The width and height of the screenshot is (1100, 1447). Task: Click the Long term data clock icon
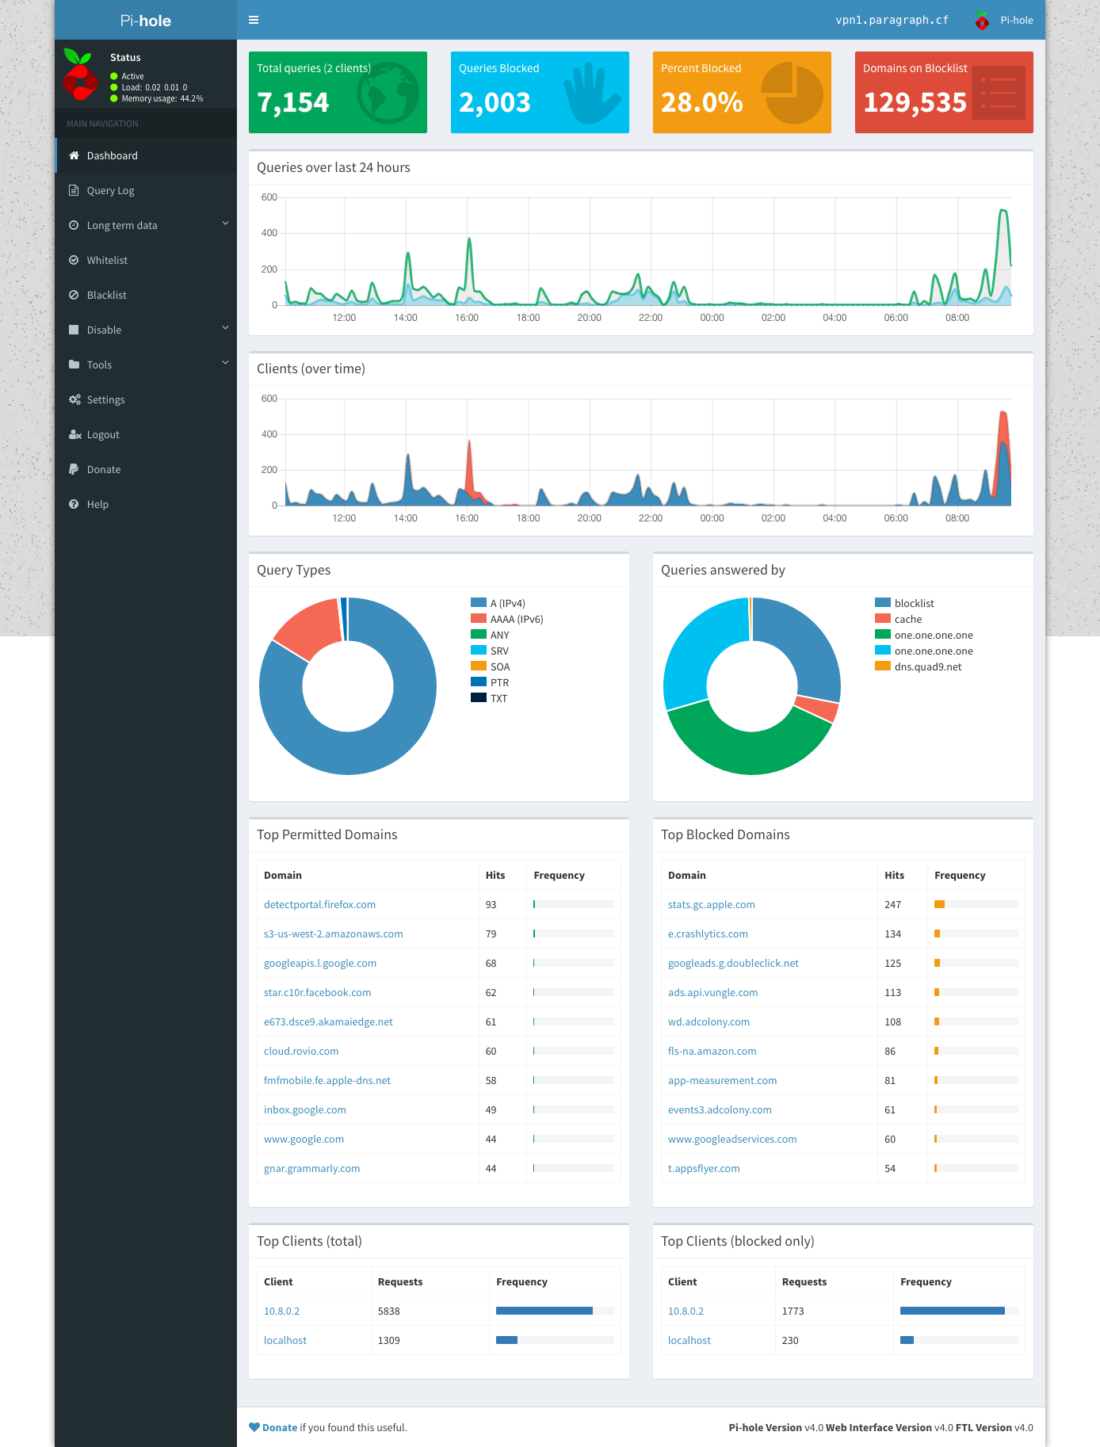coord(74,225)
